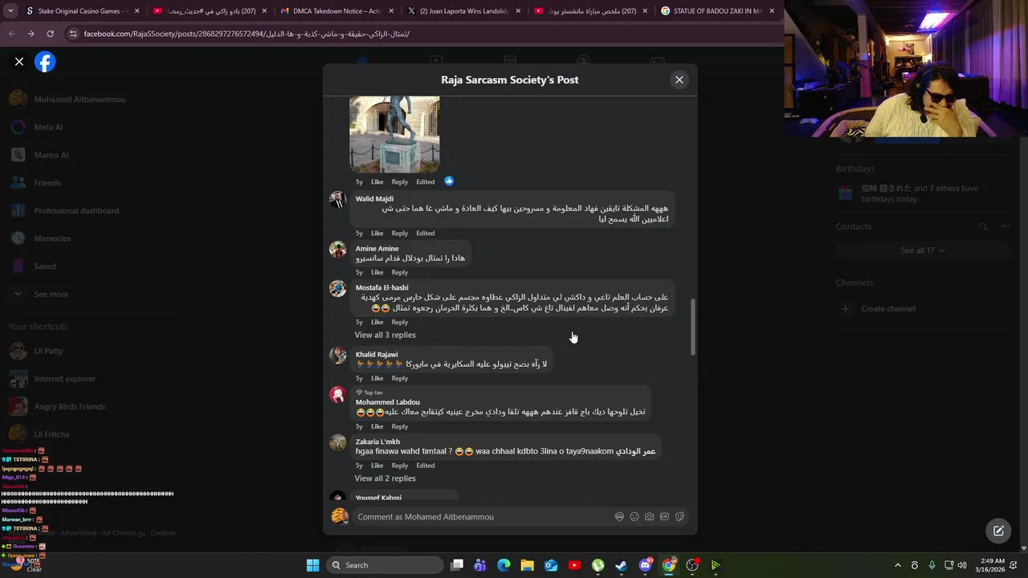1028x578 pixels.
Task: Go back with the browser back arrow
Action: 11,34
